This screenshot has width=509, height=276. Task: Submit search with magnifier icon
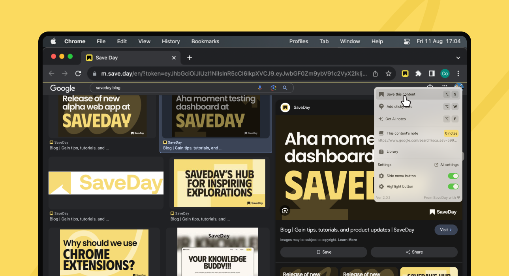(285, 88)
